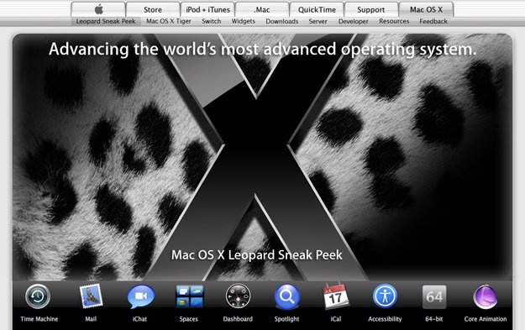Open the Feedback subnav link
This screenshot has height=330, width=525.
click(x=433, y=21)
